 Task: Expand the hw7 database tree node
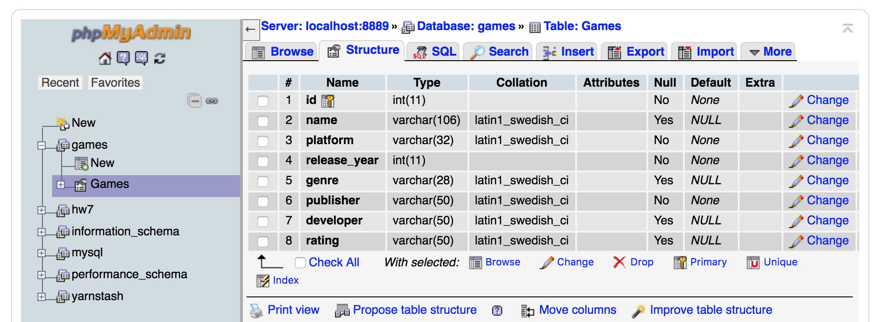42,210
